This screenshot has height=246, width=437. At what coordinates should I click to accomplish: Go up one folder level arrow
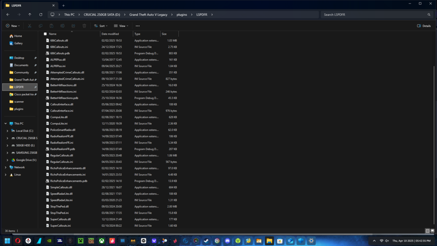coord(30,14)
